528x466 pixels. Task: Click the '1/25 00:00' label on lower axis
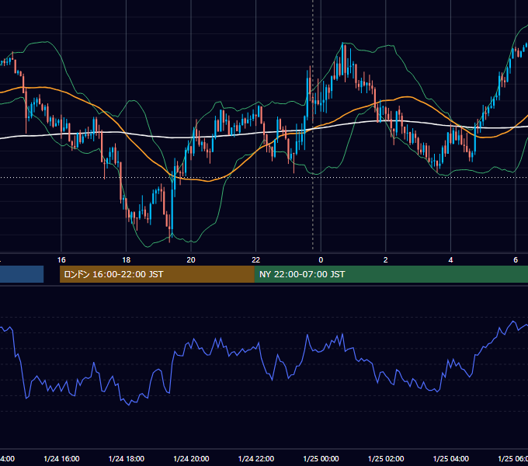tap(321, 458)
